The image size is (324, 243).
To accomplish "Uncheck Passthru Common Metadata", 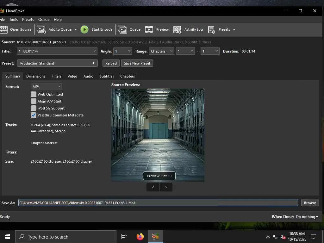I will pos(34,115).
